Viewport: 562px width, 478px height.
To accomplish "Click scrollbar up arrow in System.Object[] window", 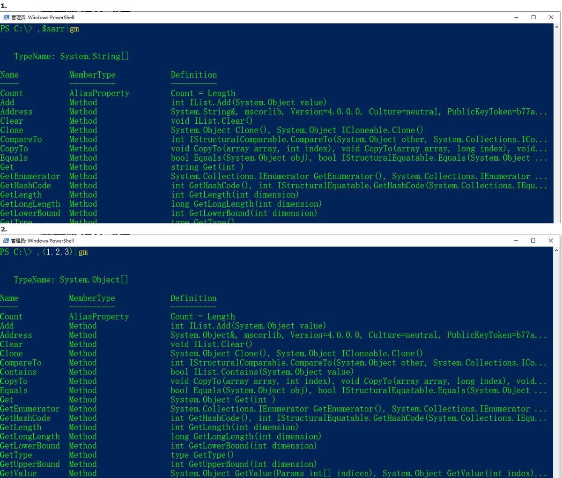I will pos(557,251).
